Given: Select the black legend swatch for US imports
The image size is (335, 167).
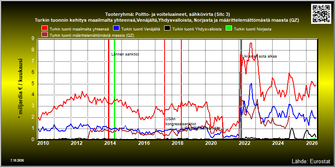Looking at the screenshot, I should 167,29.
